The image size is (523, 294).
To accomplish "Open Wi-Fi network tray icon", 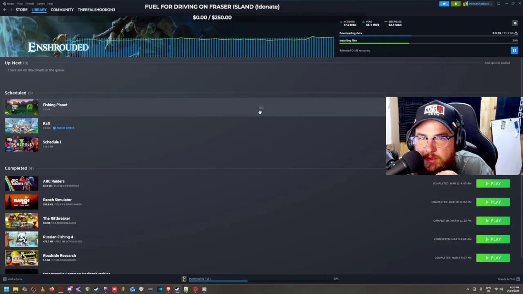I will (496, 289).
